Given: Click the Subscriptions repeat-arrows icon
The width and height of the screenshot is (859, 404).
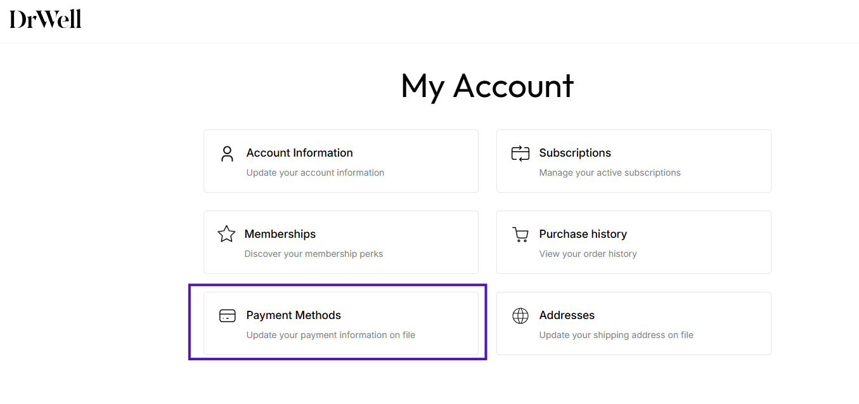Looking at the screenshot, I should (520, 153).
